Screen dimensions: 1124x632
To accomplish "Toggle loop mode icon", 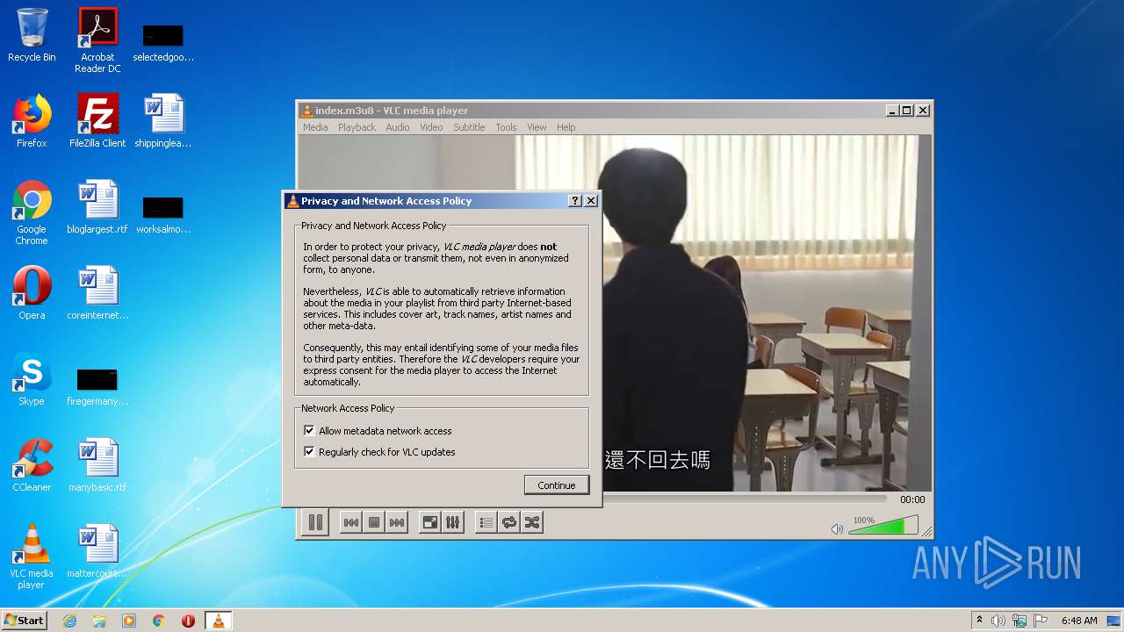I will click(x=509, y=522).
